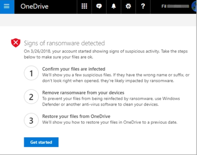
Task: Click the Get started button
Action: point(41,142)
